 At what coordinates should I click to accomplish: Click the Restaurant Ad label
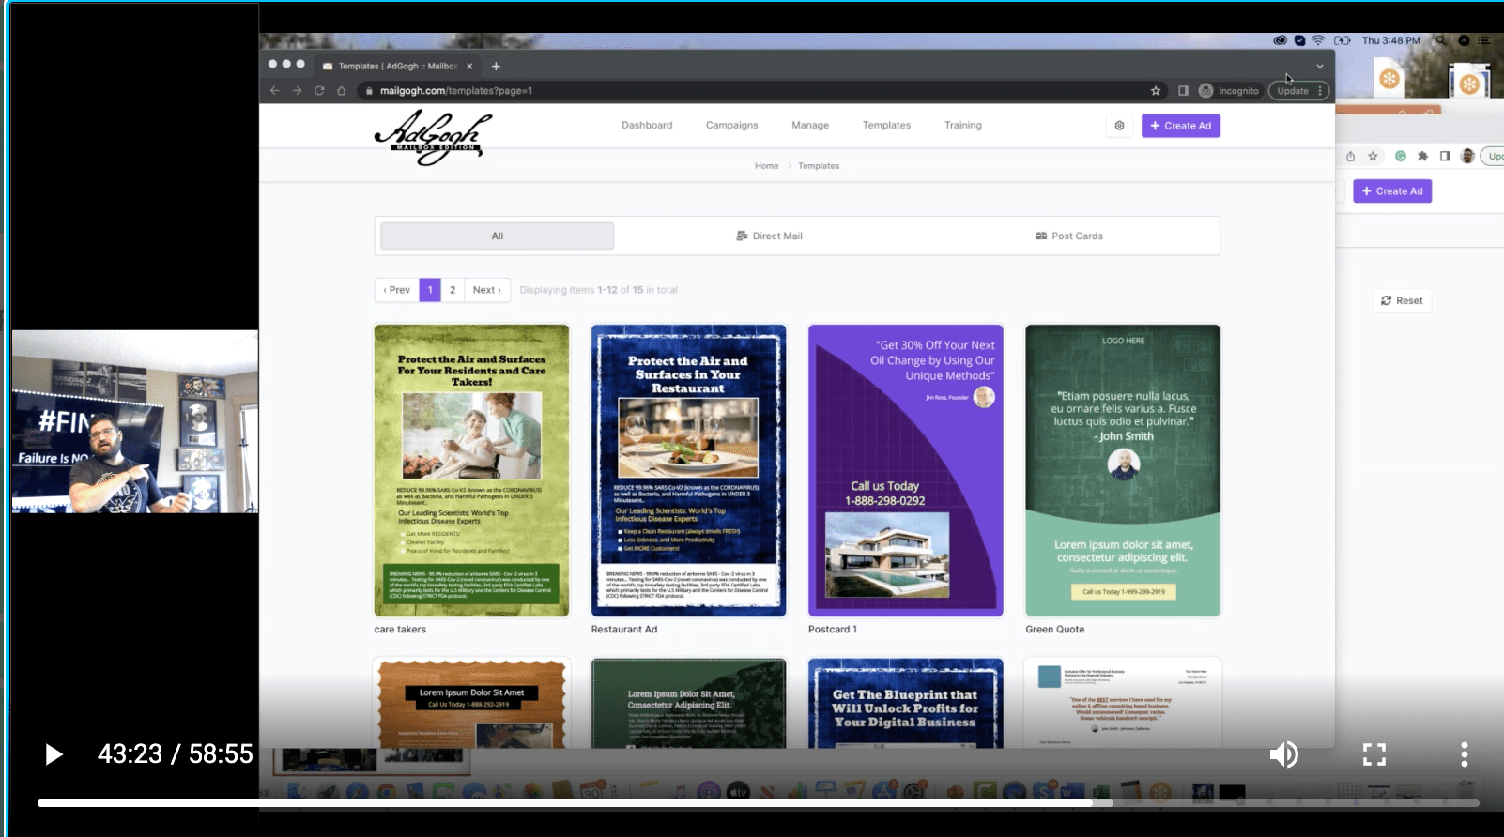[x=624, y=630]
